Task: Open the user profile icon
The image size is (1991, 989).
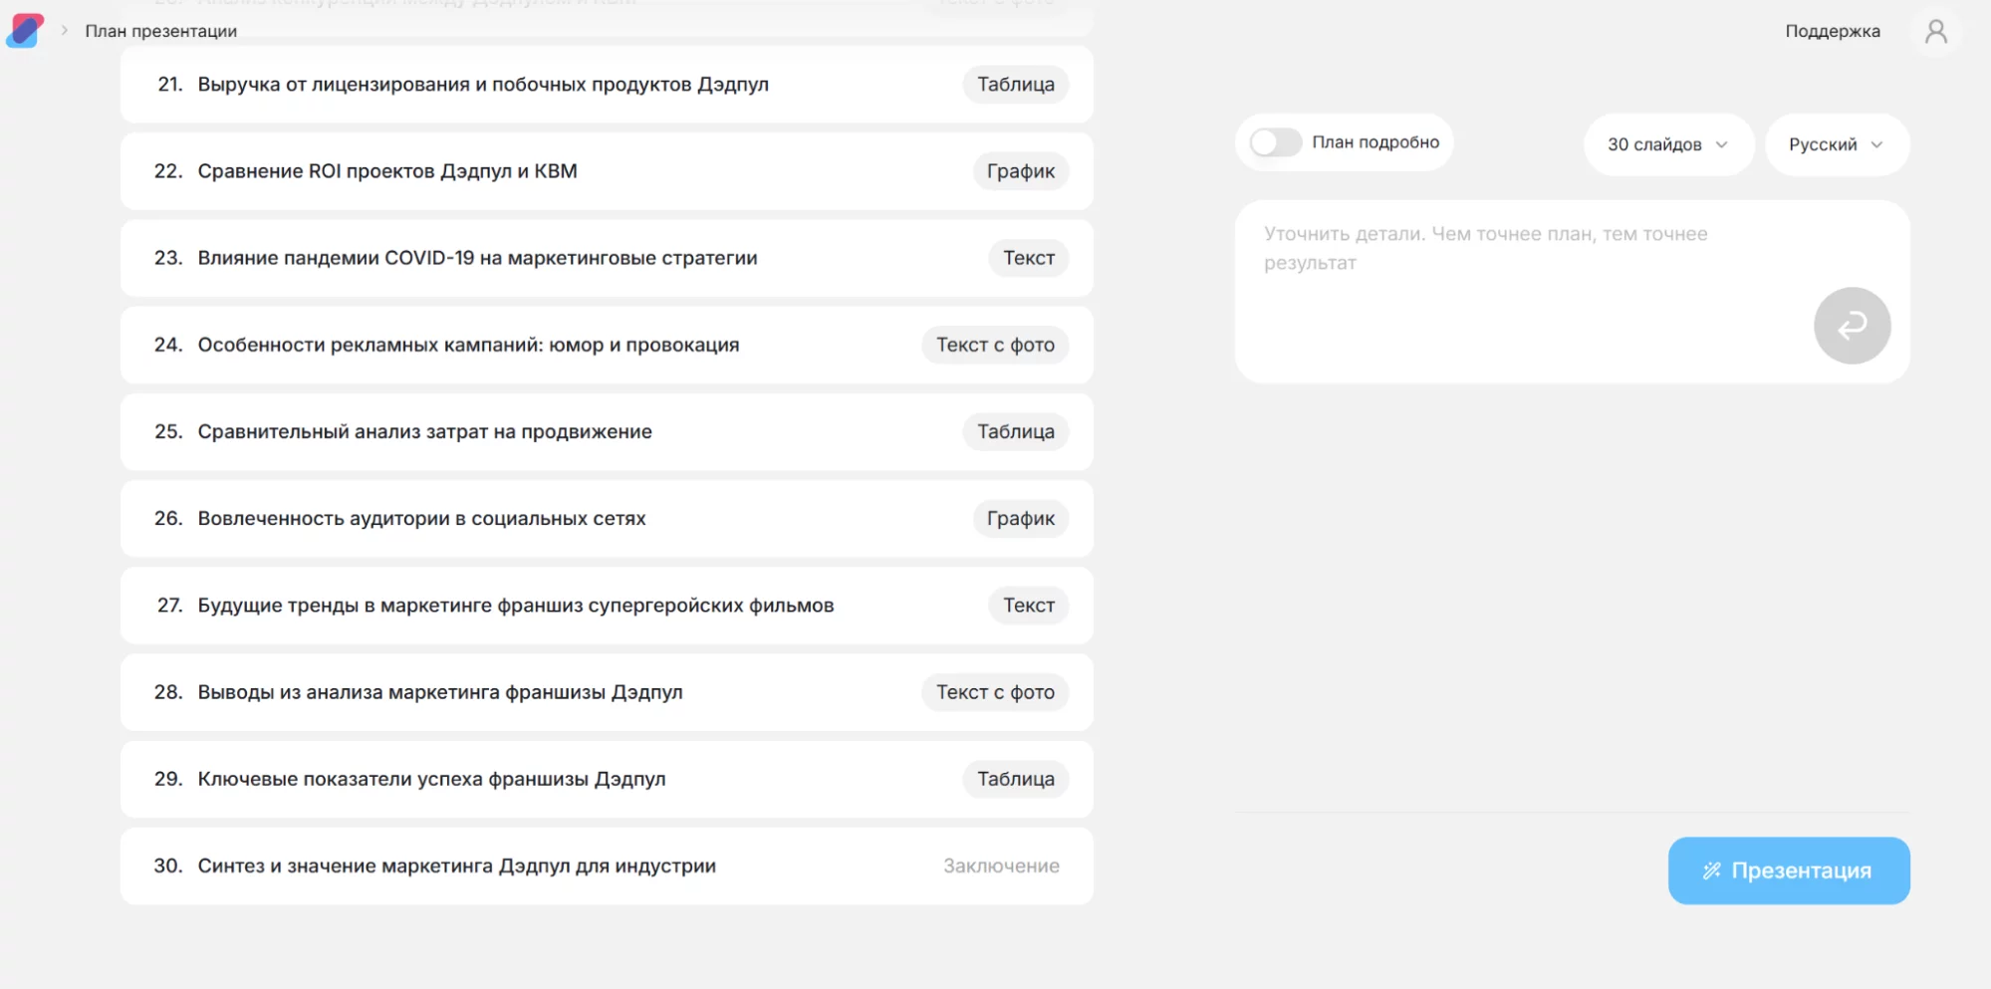Action: 1935,32
